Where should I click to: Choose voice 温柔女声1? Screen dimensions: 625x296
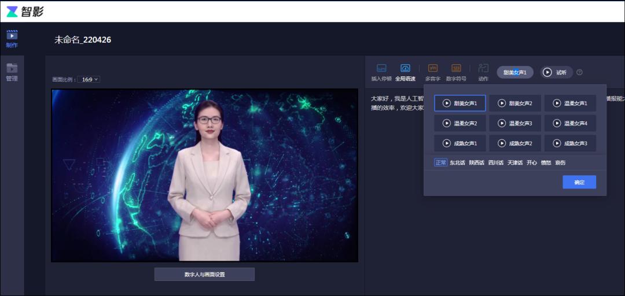click(x=571, y=103)
